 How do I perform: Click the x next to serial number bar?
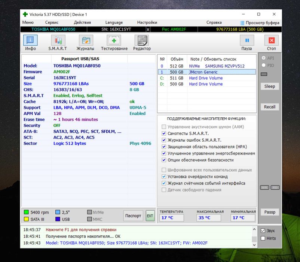[x=148, y=29]
